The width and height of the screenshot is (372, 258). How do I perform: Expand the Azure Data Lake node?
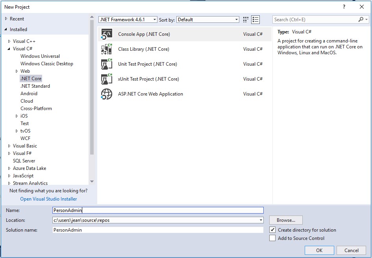point(9,168)
